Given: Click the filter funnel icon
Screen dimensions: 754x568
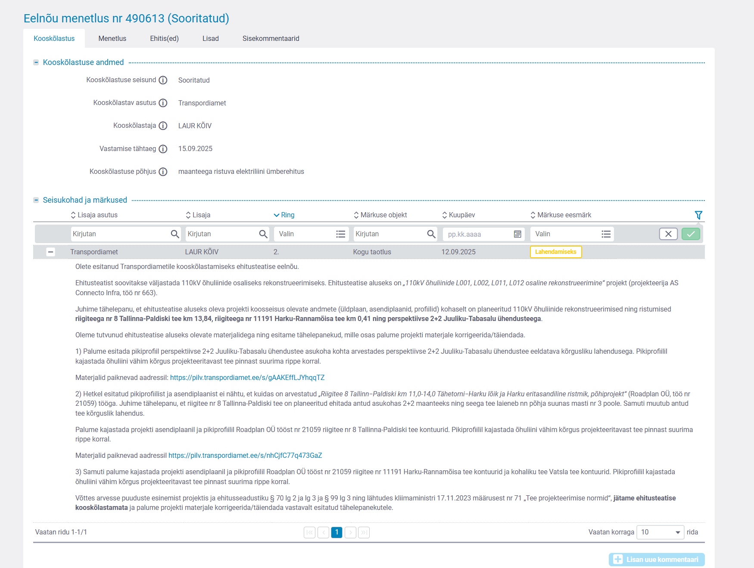Looking at the screenshot, I should pyautogui.click(x=698, y=215).
